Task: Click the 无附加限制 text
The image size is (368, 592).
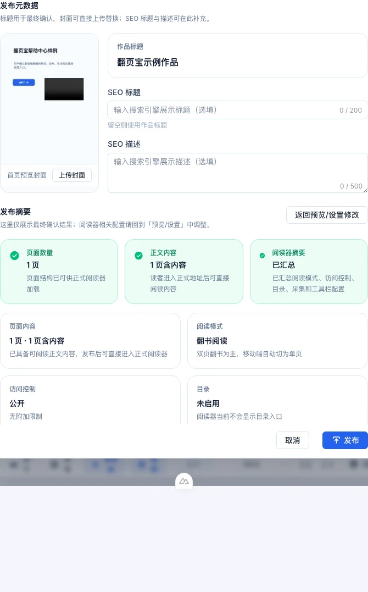Action: pyautogui.click(x=26, y=417)
